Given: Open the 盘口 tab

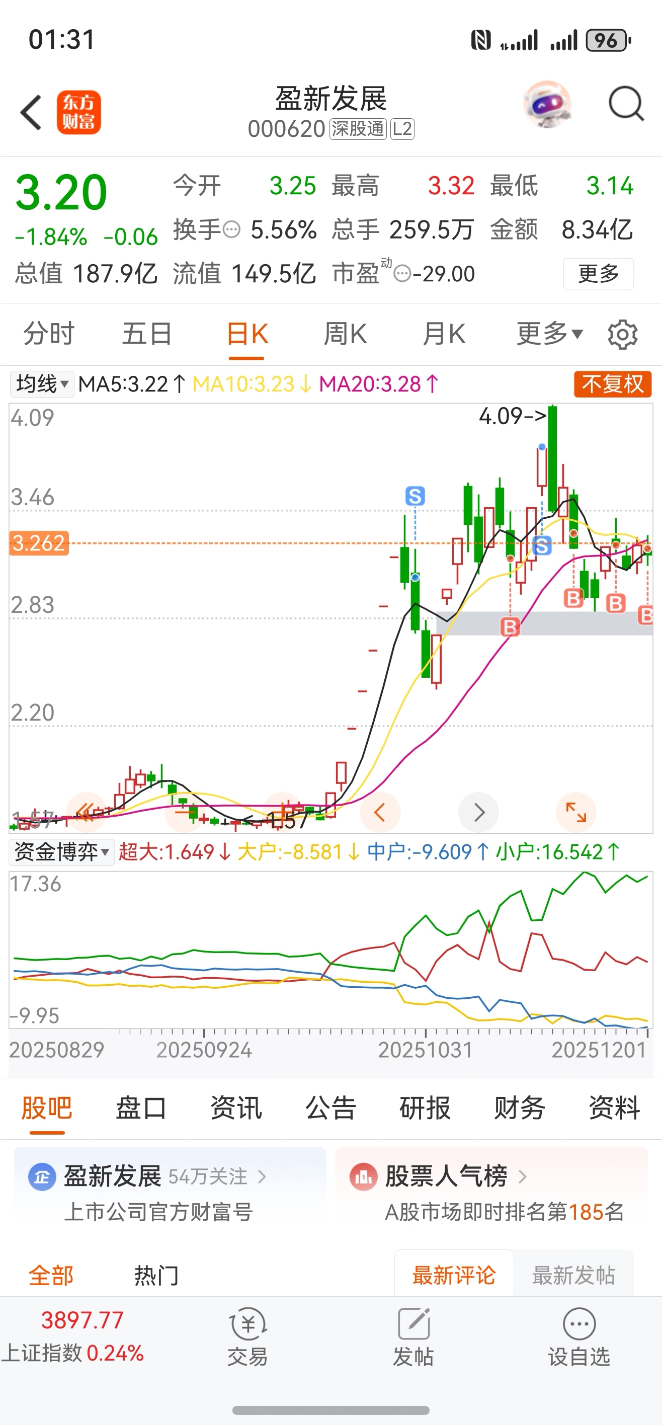Looking at the screenshot, I should point(141,1109).
